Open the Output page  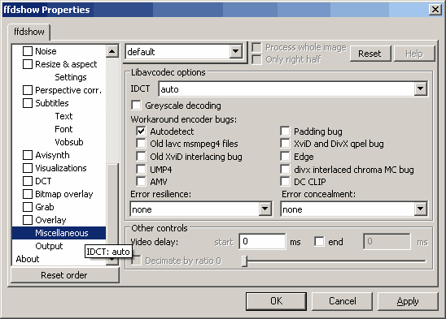pyautogui.click(x=49, y=246)
